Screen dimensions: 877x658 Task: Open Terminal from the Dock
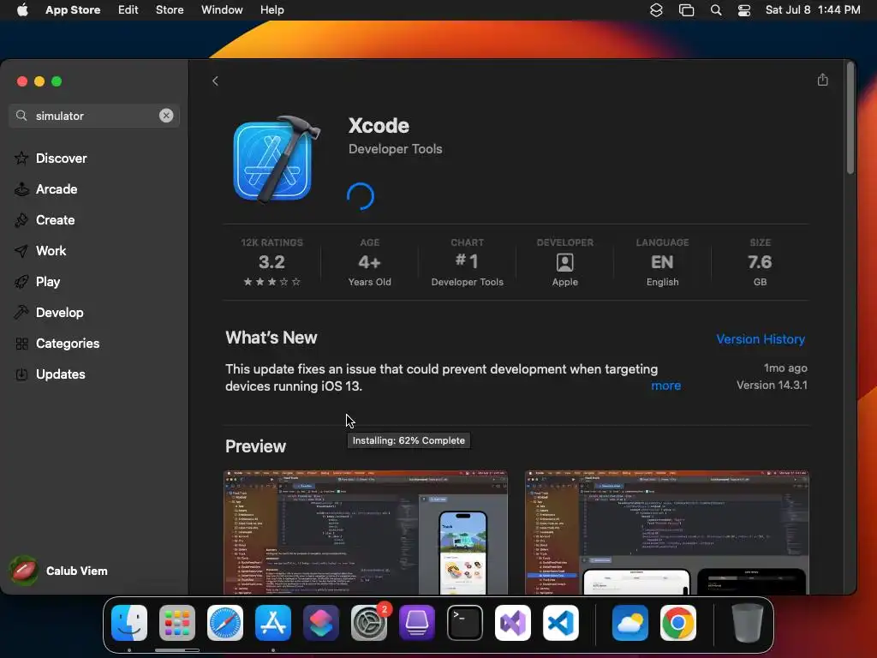point(465,623)
